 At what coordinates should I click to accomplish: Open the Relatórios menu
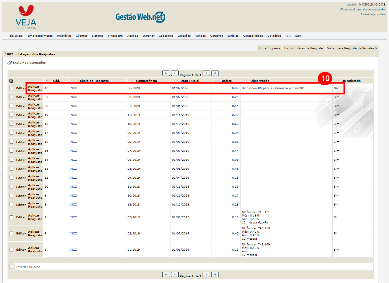point(64,36)
